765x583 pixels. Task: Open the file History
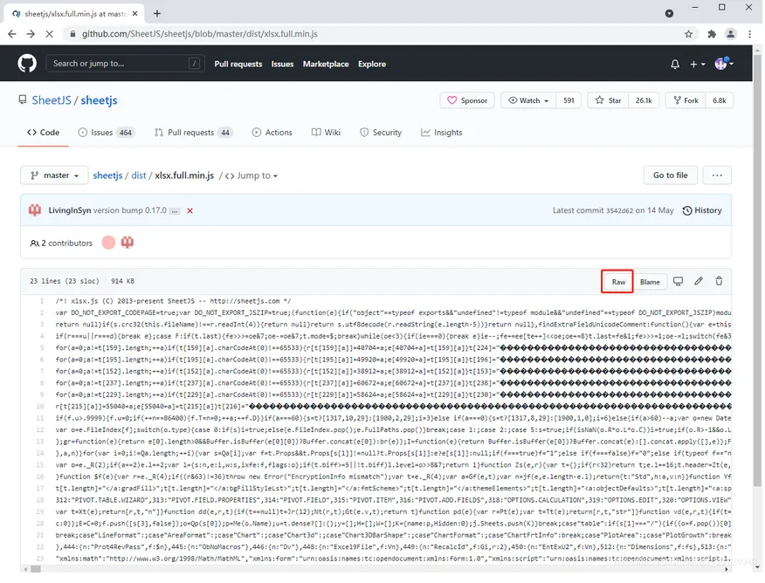(x=702, y=210)
